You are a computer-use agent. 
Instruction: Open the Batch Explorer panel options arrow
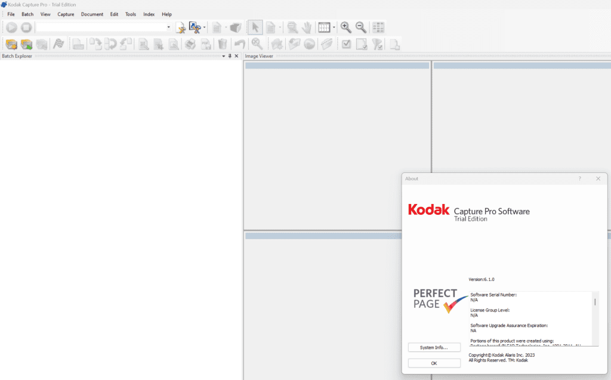click(224, 56)
